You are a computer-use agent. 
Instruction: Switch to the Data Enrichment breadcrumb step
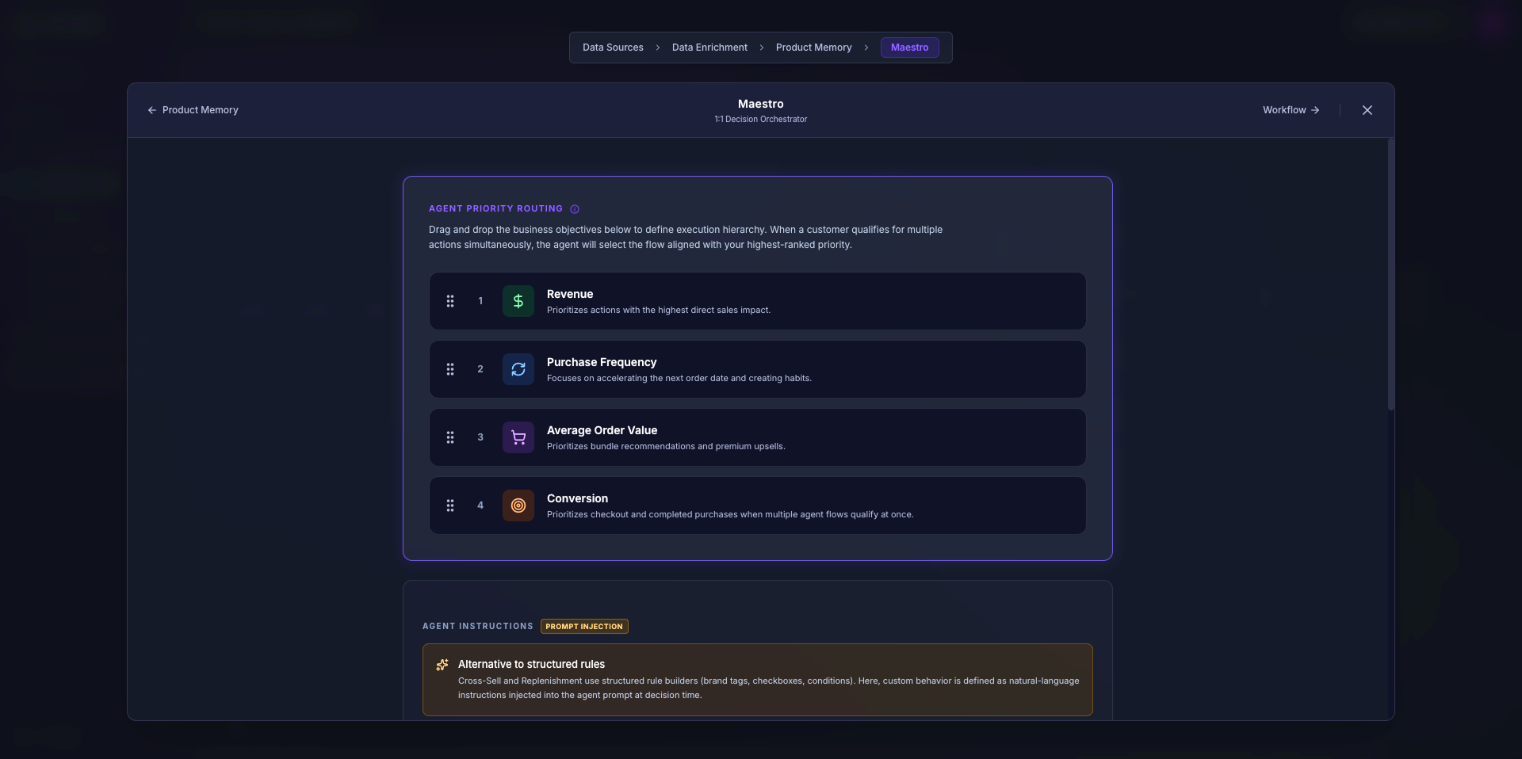[x=709, y=48]
